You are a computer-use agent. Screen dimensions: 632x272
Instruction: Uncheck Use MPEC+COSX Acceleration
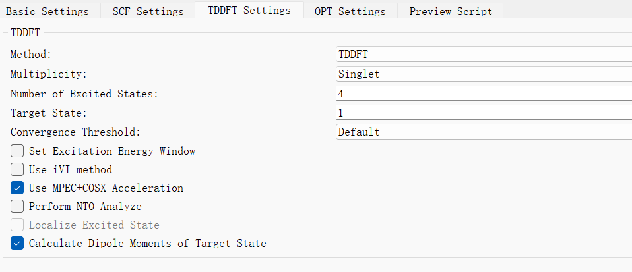(17, 188)
